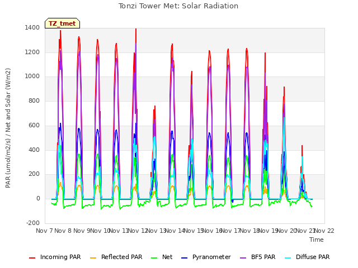Screen dimensions: 358x268
Task: Click the 600 y-axis tick label
Action: click(34, 125)
